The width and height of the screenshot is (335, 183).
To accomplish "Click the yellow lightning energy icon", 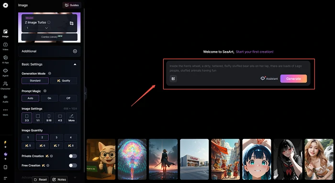I will (x=5, y=142).
